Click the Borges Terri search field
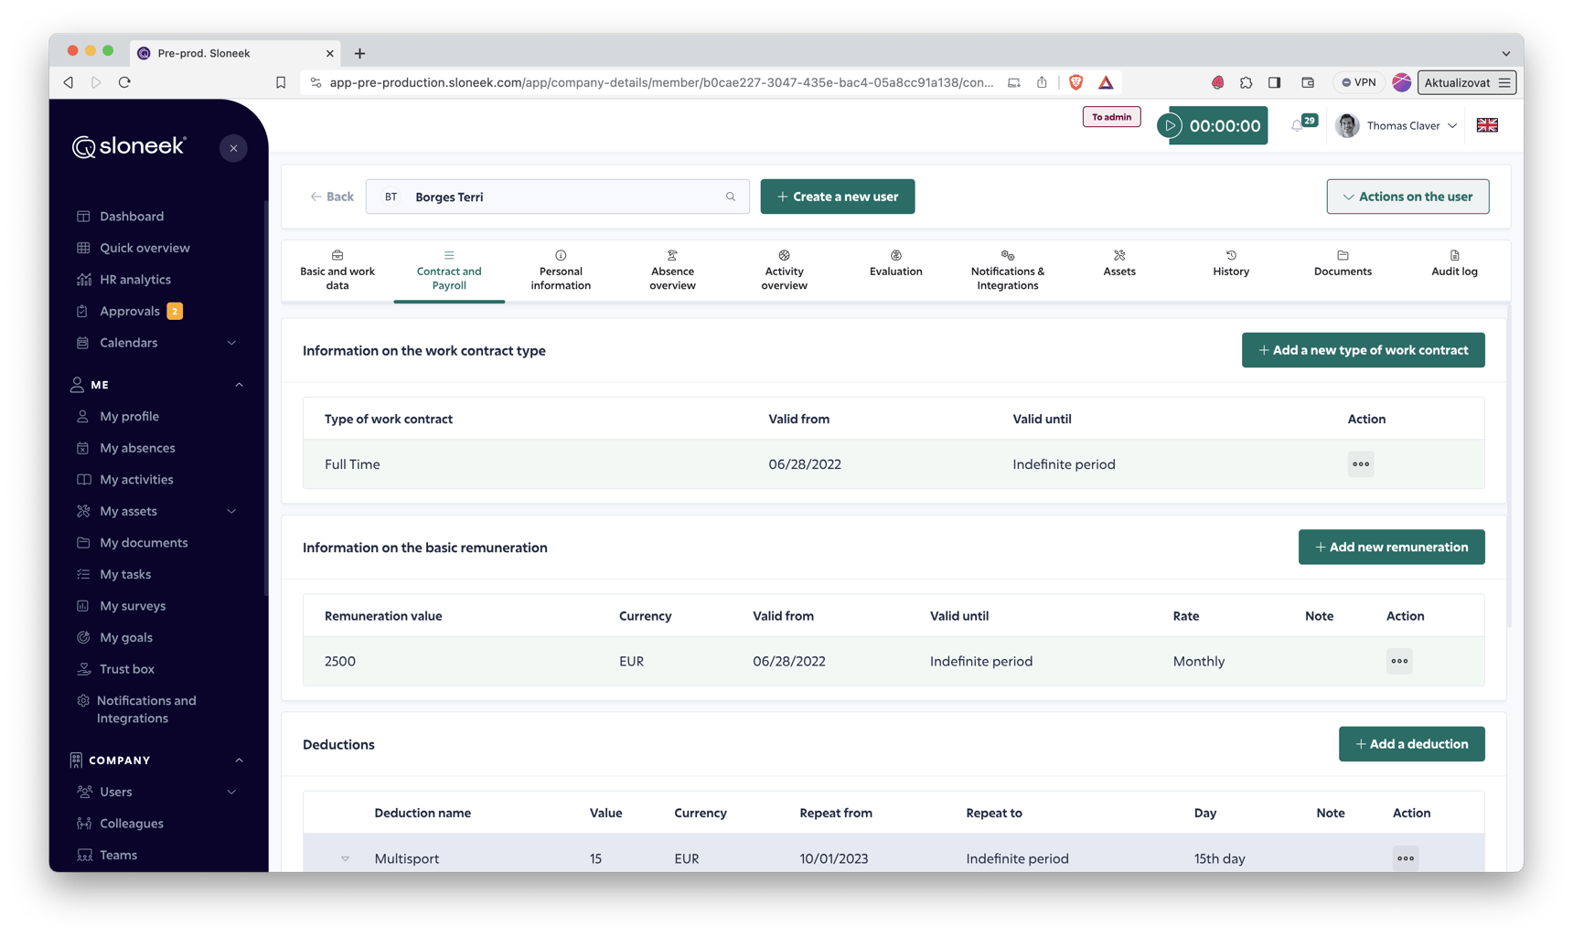The height and width of the screenshot is (937, 1573). 558,196
